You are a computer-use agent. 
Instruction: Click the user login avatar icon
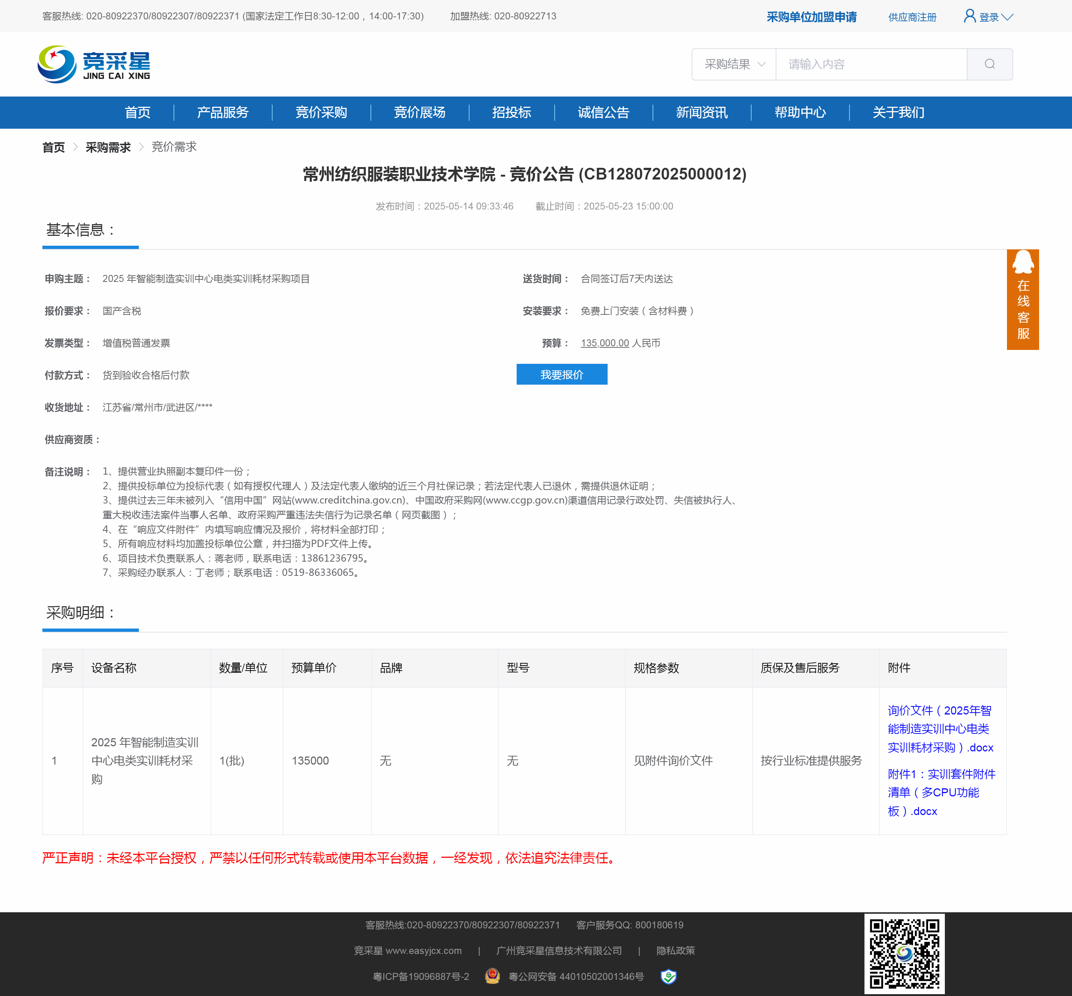969,16
